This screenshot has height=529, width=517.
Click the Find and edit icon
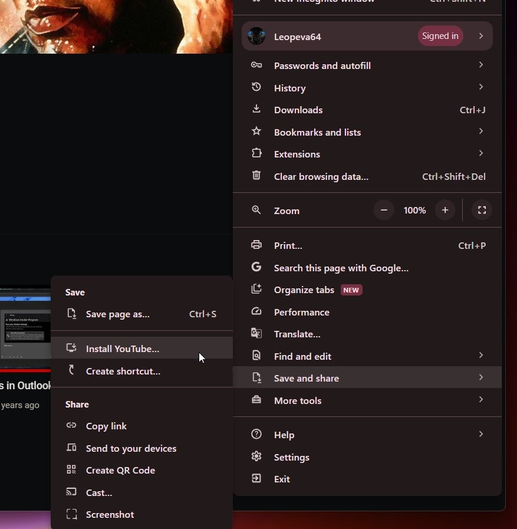[256, 355]
